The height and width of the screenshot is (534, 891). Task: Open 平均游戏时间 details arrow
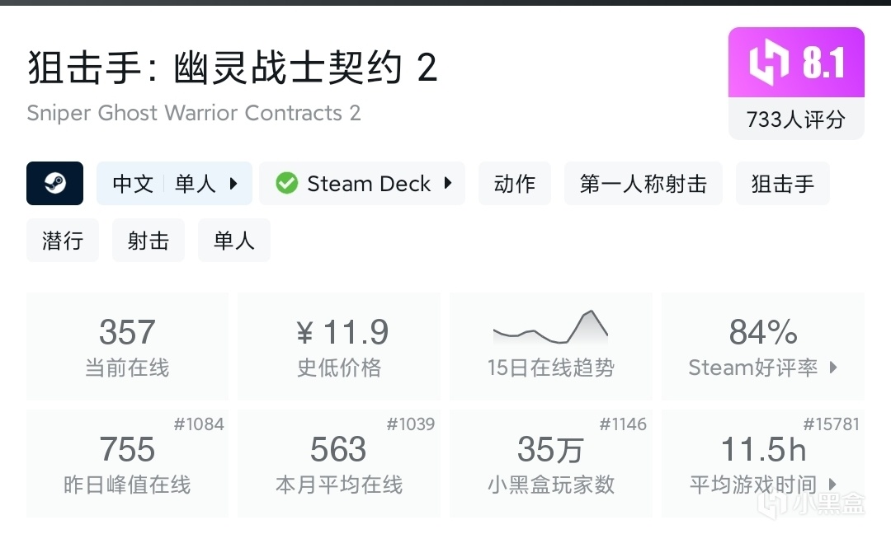[833, 485]
